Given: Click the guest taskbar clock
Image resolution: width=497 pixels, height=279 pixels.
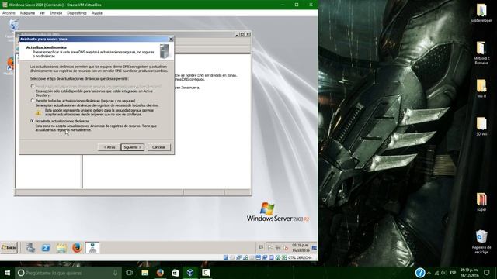Looking at the screenshot, I should pos(301,248).
